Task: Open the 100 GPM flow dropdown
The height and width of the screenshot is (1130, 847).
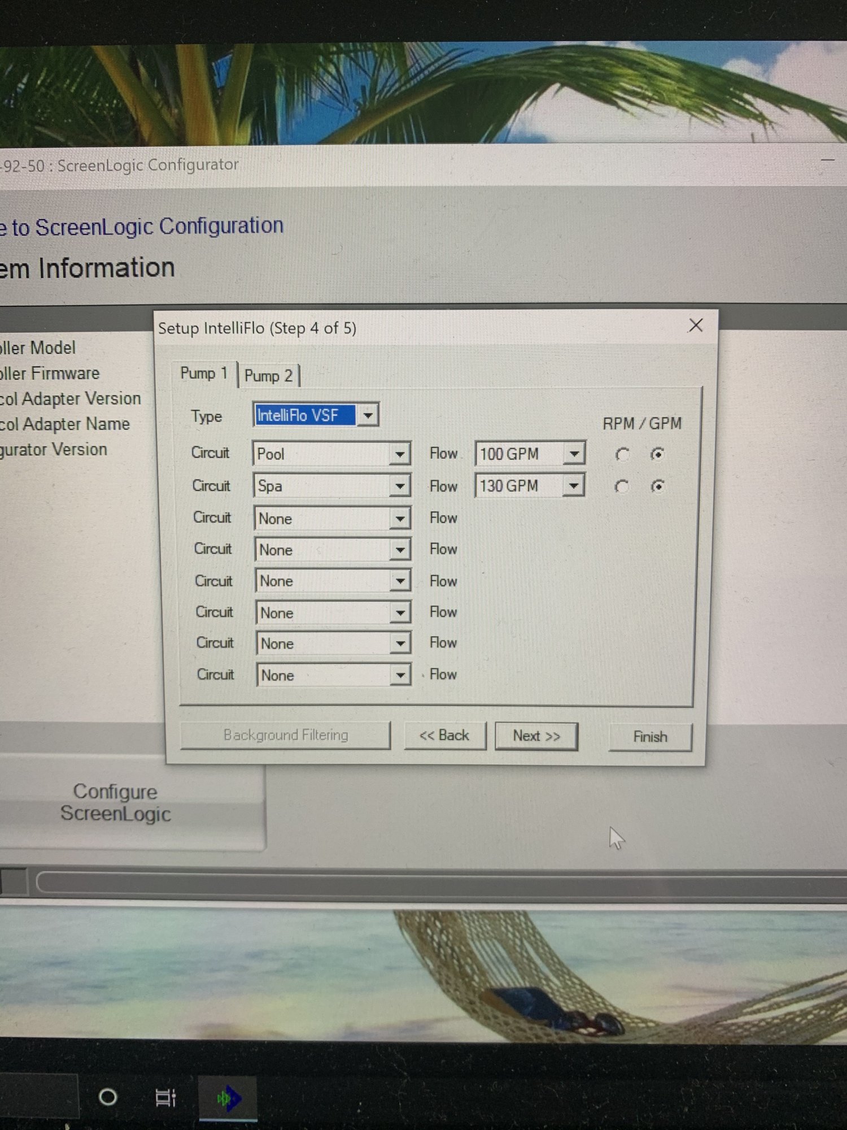Action: pos(530,453)
